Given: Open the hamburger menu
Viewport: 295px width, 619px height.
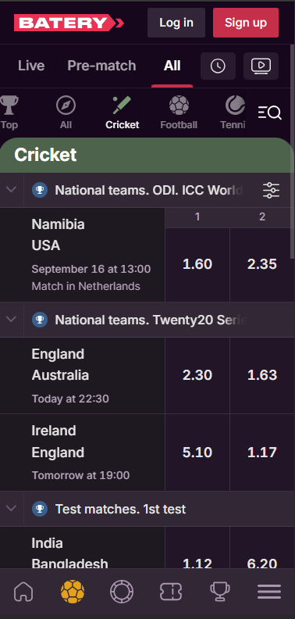Looking at the screenshot, I should tap(269, 592).
